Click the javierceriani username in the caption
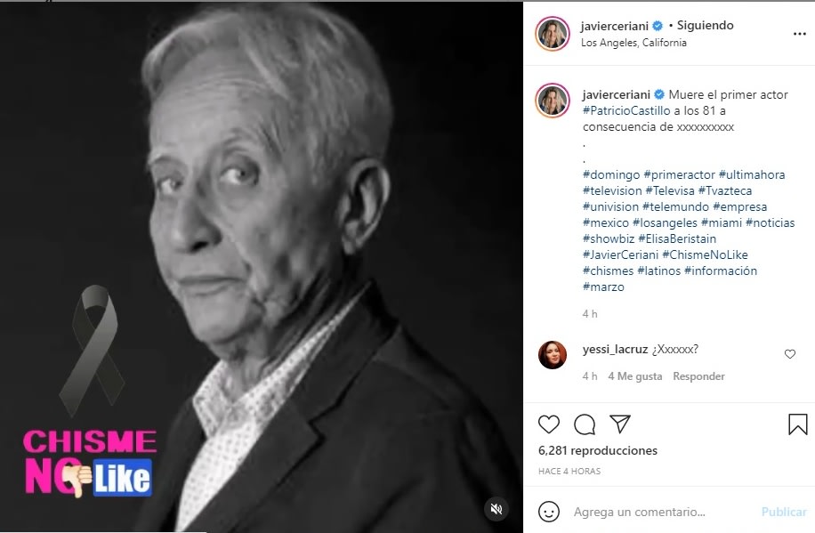Viewport: 815px width, 533px height. (x=617, y=95)
